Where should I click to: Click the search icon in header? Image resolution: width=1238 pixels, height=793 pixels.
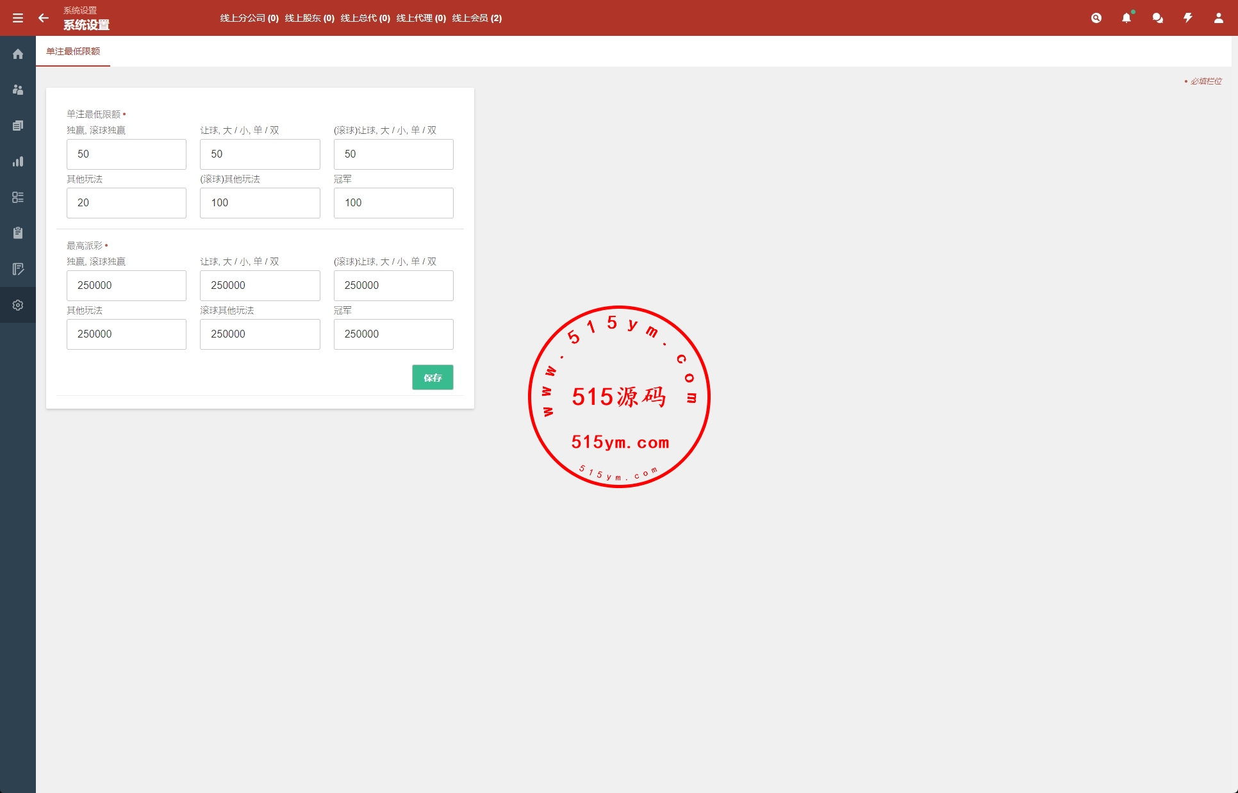pos(1096,18)
